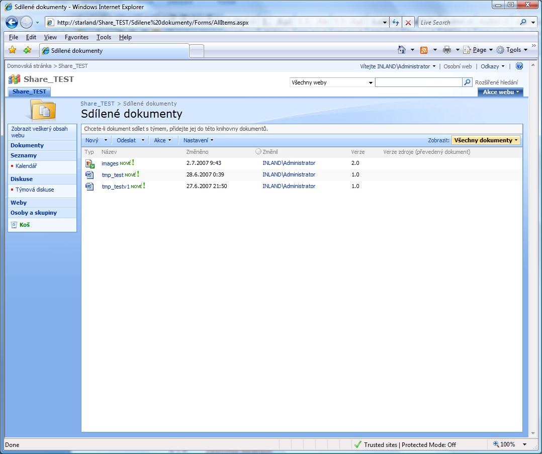
Task: Click the images file type icon
Action: 89,163
